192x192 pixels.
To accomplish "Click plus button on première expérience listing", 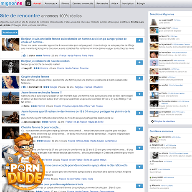I will tap(139, 186).
